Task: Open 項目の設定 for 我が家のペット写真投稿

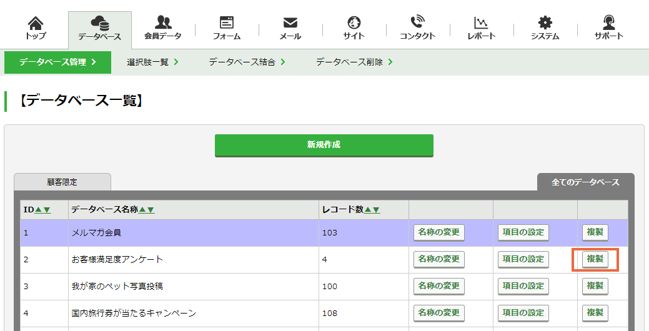Action: click(523, 286)
